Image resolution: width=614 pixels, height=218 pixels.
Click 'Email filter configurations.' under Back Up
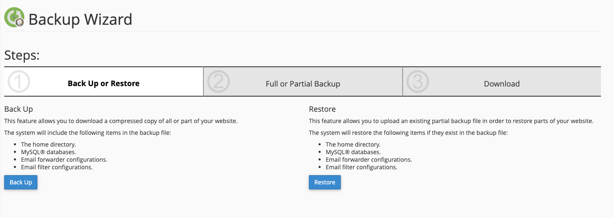click(57, 167)
